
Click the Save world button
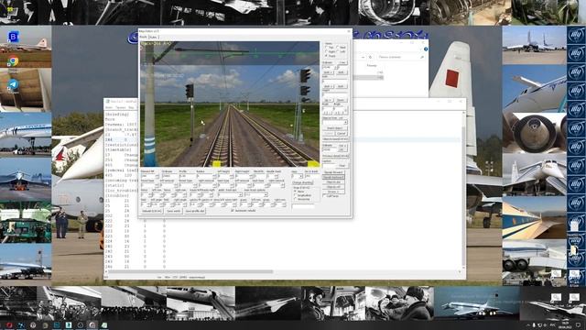(x=174, y=211)
